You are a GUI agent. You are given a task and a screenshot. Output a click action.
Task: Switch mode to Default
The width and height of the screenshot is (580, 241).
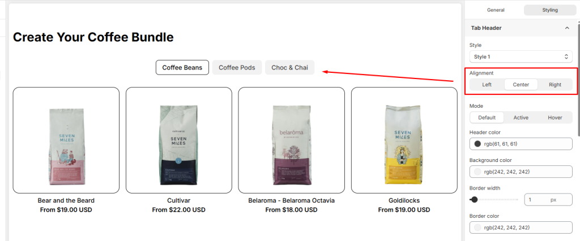pos(487,117)
